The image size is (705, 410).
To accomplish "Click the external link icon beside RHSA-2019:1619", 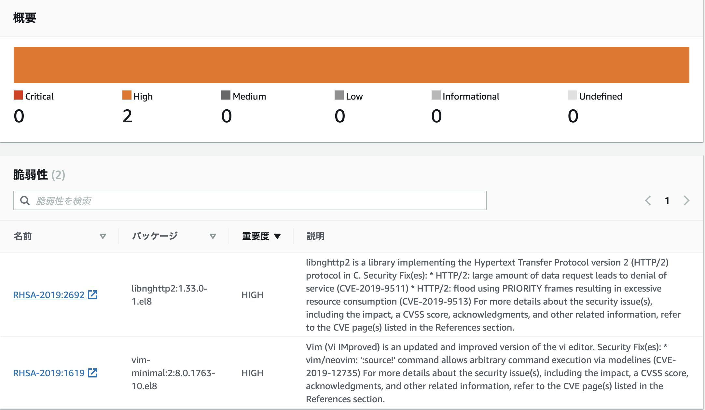I will pos(93,373).
